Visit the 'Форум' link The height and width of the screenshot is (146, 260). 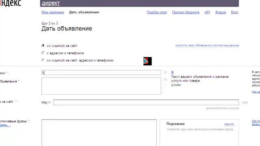(x=220, y=12)
